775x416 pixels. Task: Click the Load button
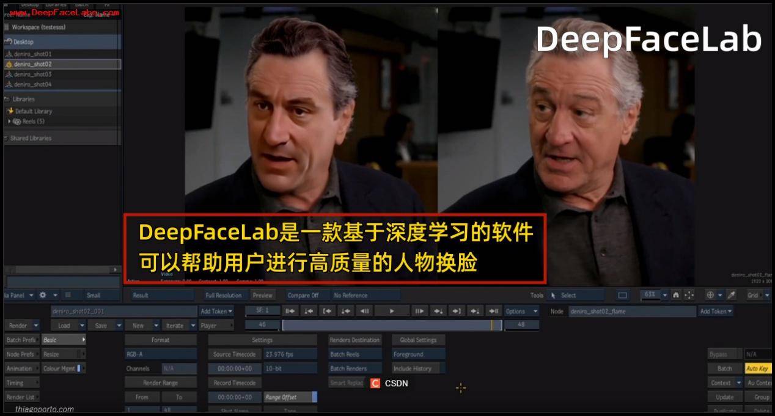click(x=64, y=326)
